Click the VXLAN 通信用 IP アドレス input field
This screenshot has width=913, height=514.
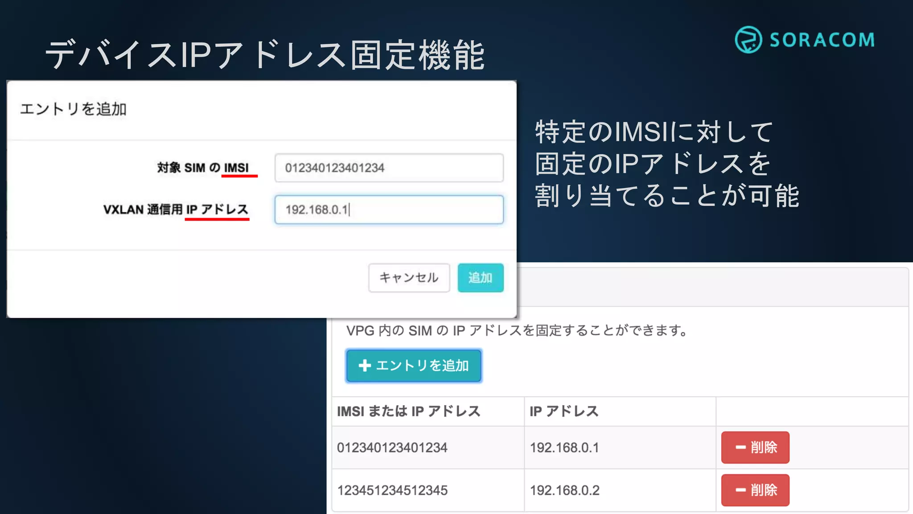389,210
